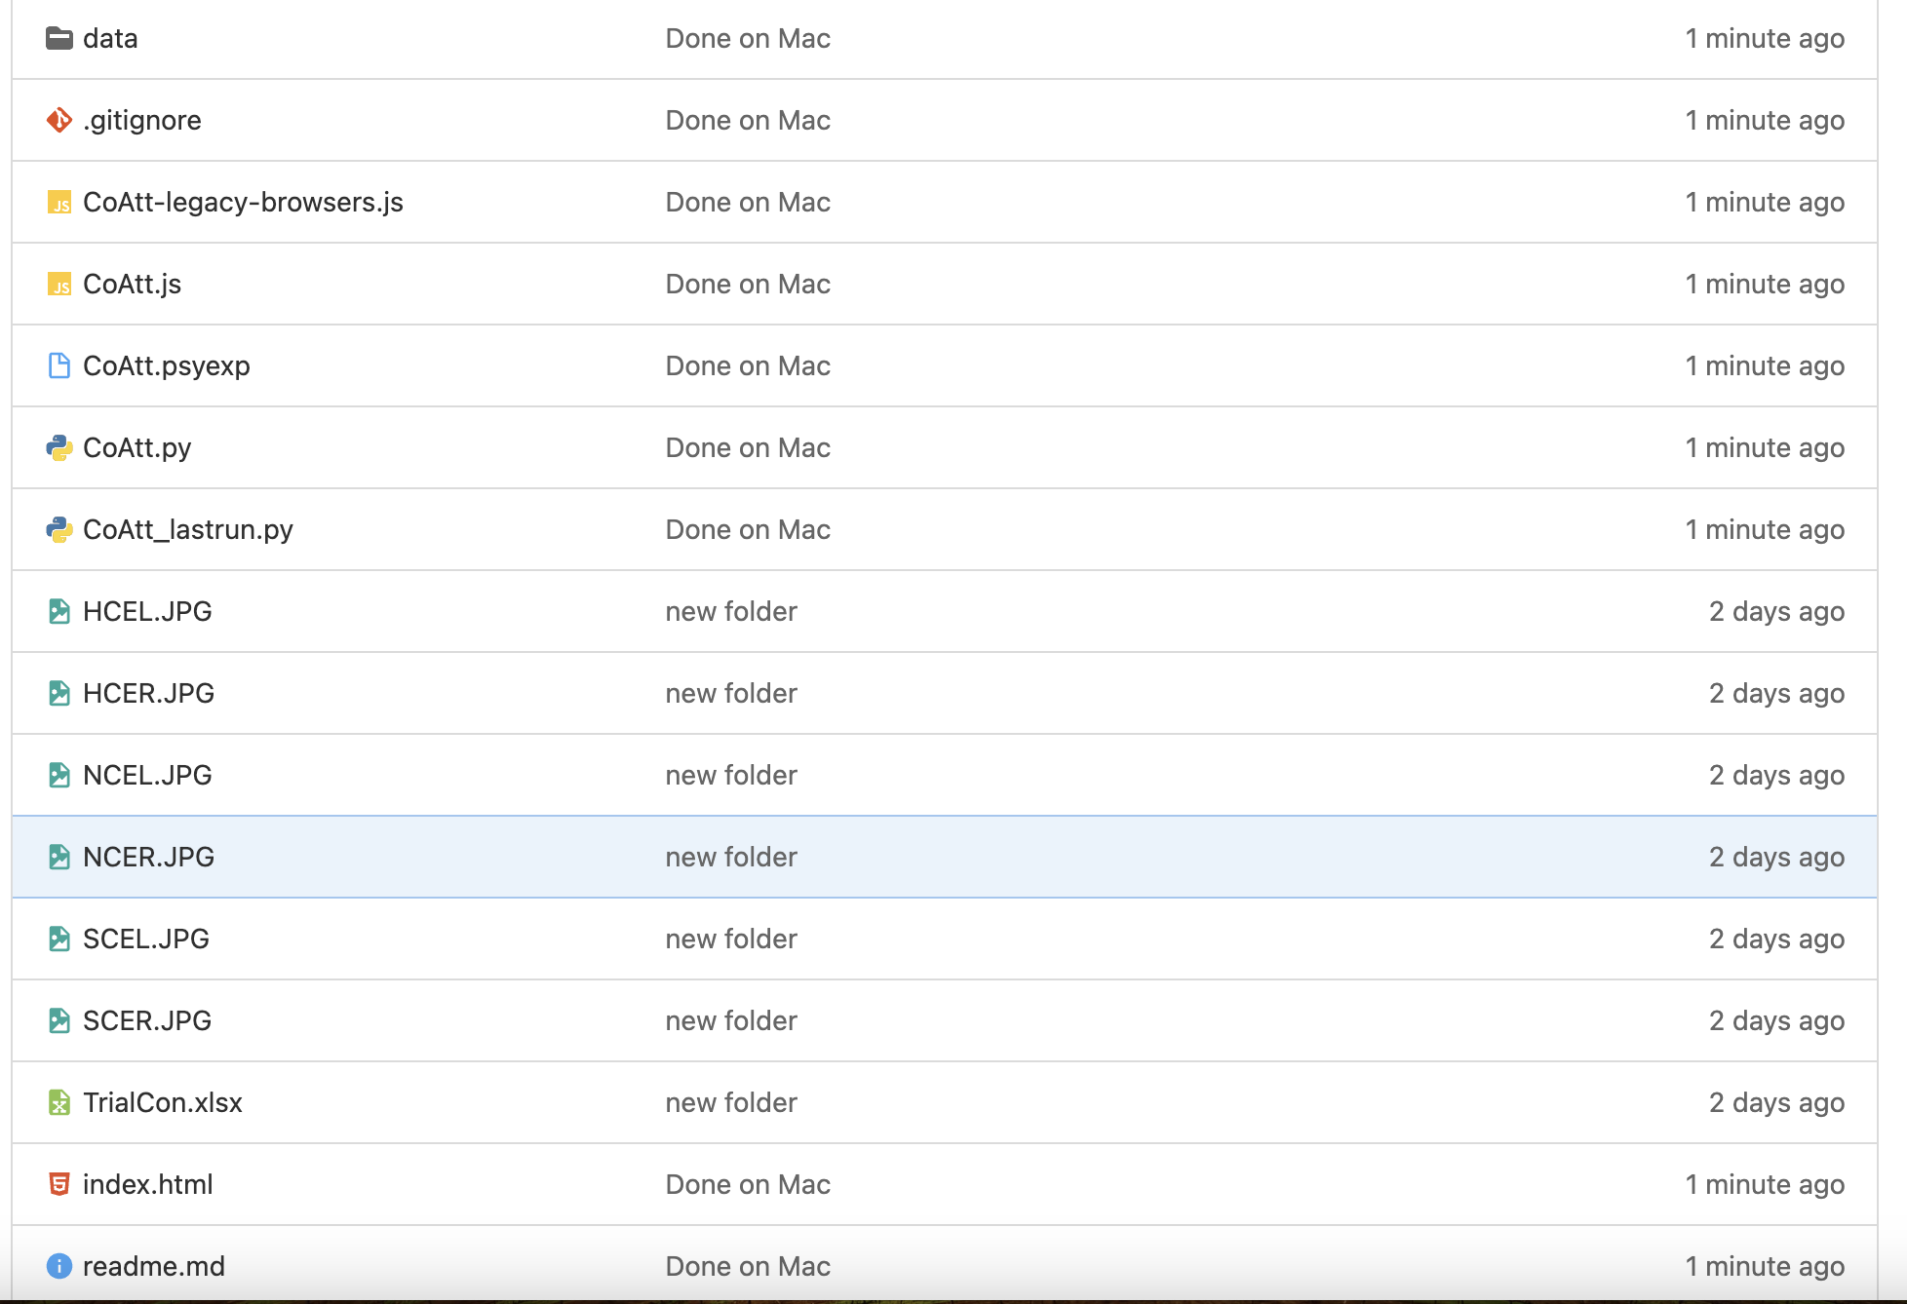This screenshot has height=1304, width=1907.
Task: Click the '2 days ago' timestamp for NCEL.JPG
Action: pyautogui.click(x=1776, y=775)
